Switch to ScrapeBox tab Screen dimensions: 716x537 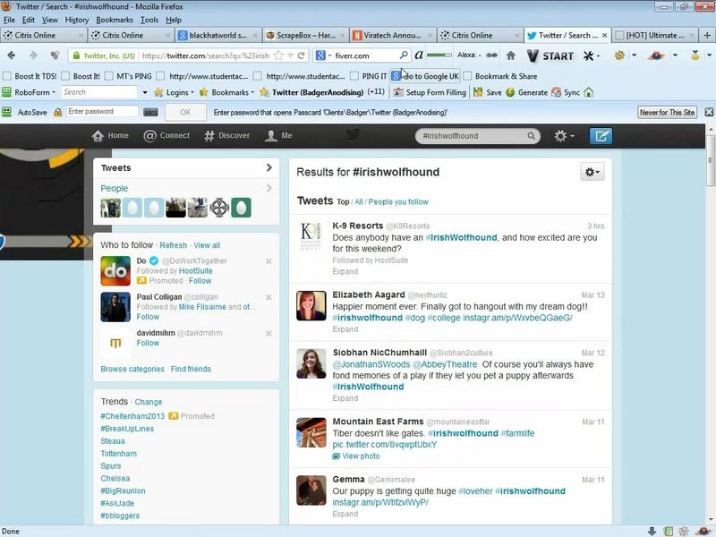click(x=306, y=35)
